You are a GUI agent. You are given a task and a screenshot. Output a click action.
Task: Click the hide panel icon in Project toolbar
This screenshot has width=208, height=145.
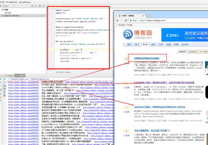(44, 6)
